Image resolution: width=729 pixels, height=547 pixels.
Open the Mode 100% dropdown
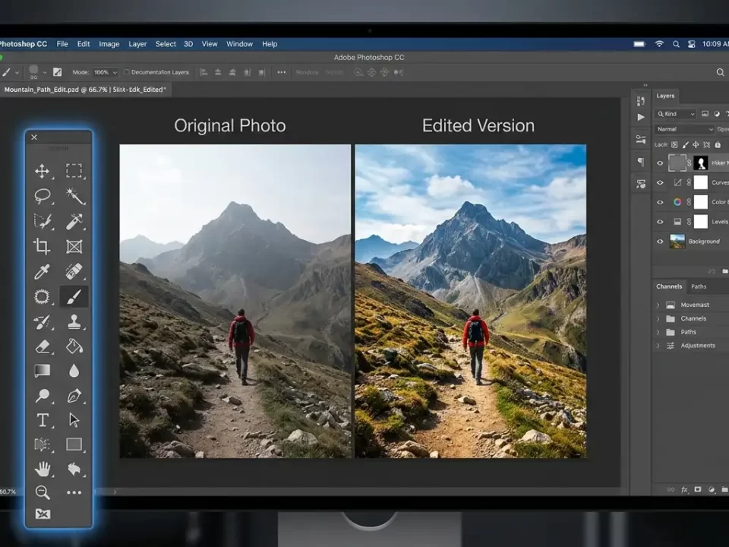105,72
